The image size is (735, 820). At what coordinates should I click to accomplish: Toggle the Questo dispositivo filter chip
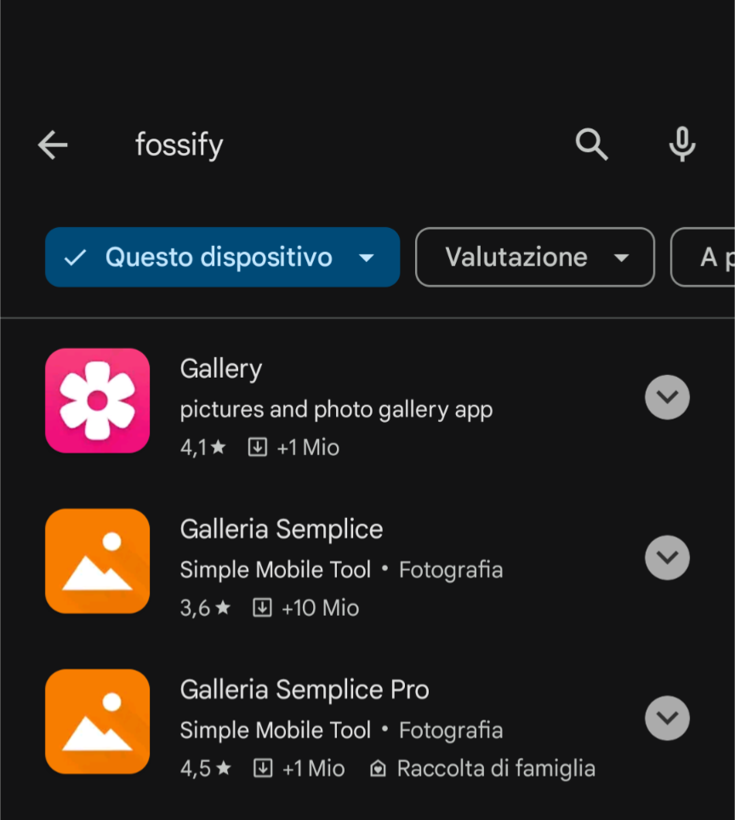(x=222, y=257)
